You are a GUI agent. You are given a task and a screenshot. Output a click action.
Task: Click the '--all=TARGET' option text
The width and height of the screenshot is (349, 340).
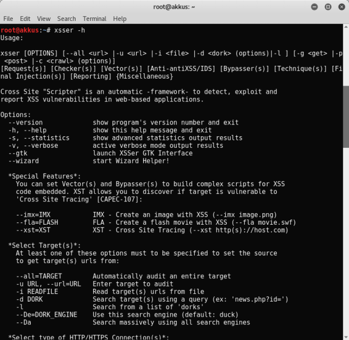click(x=39, y=277)
